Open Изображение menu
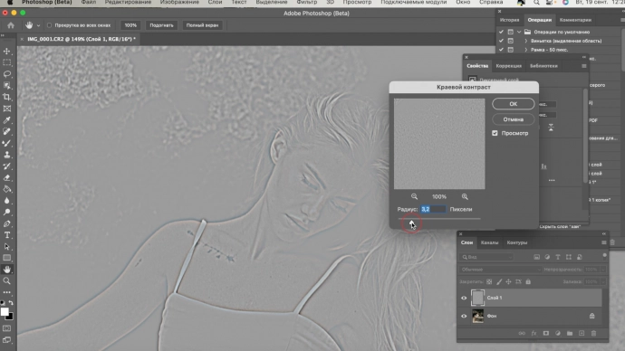 pyautogui.click(x=179, y=3)
